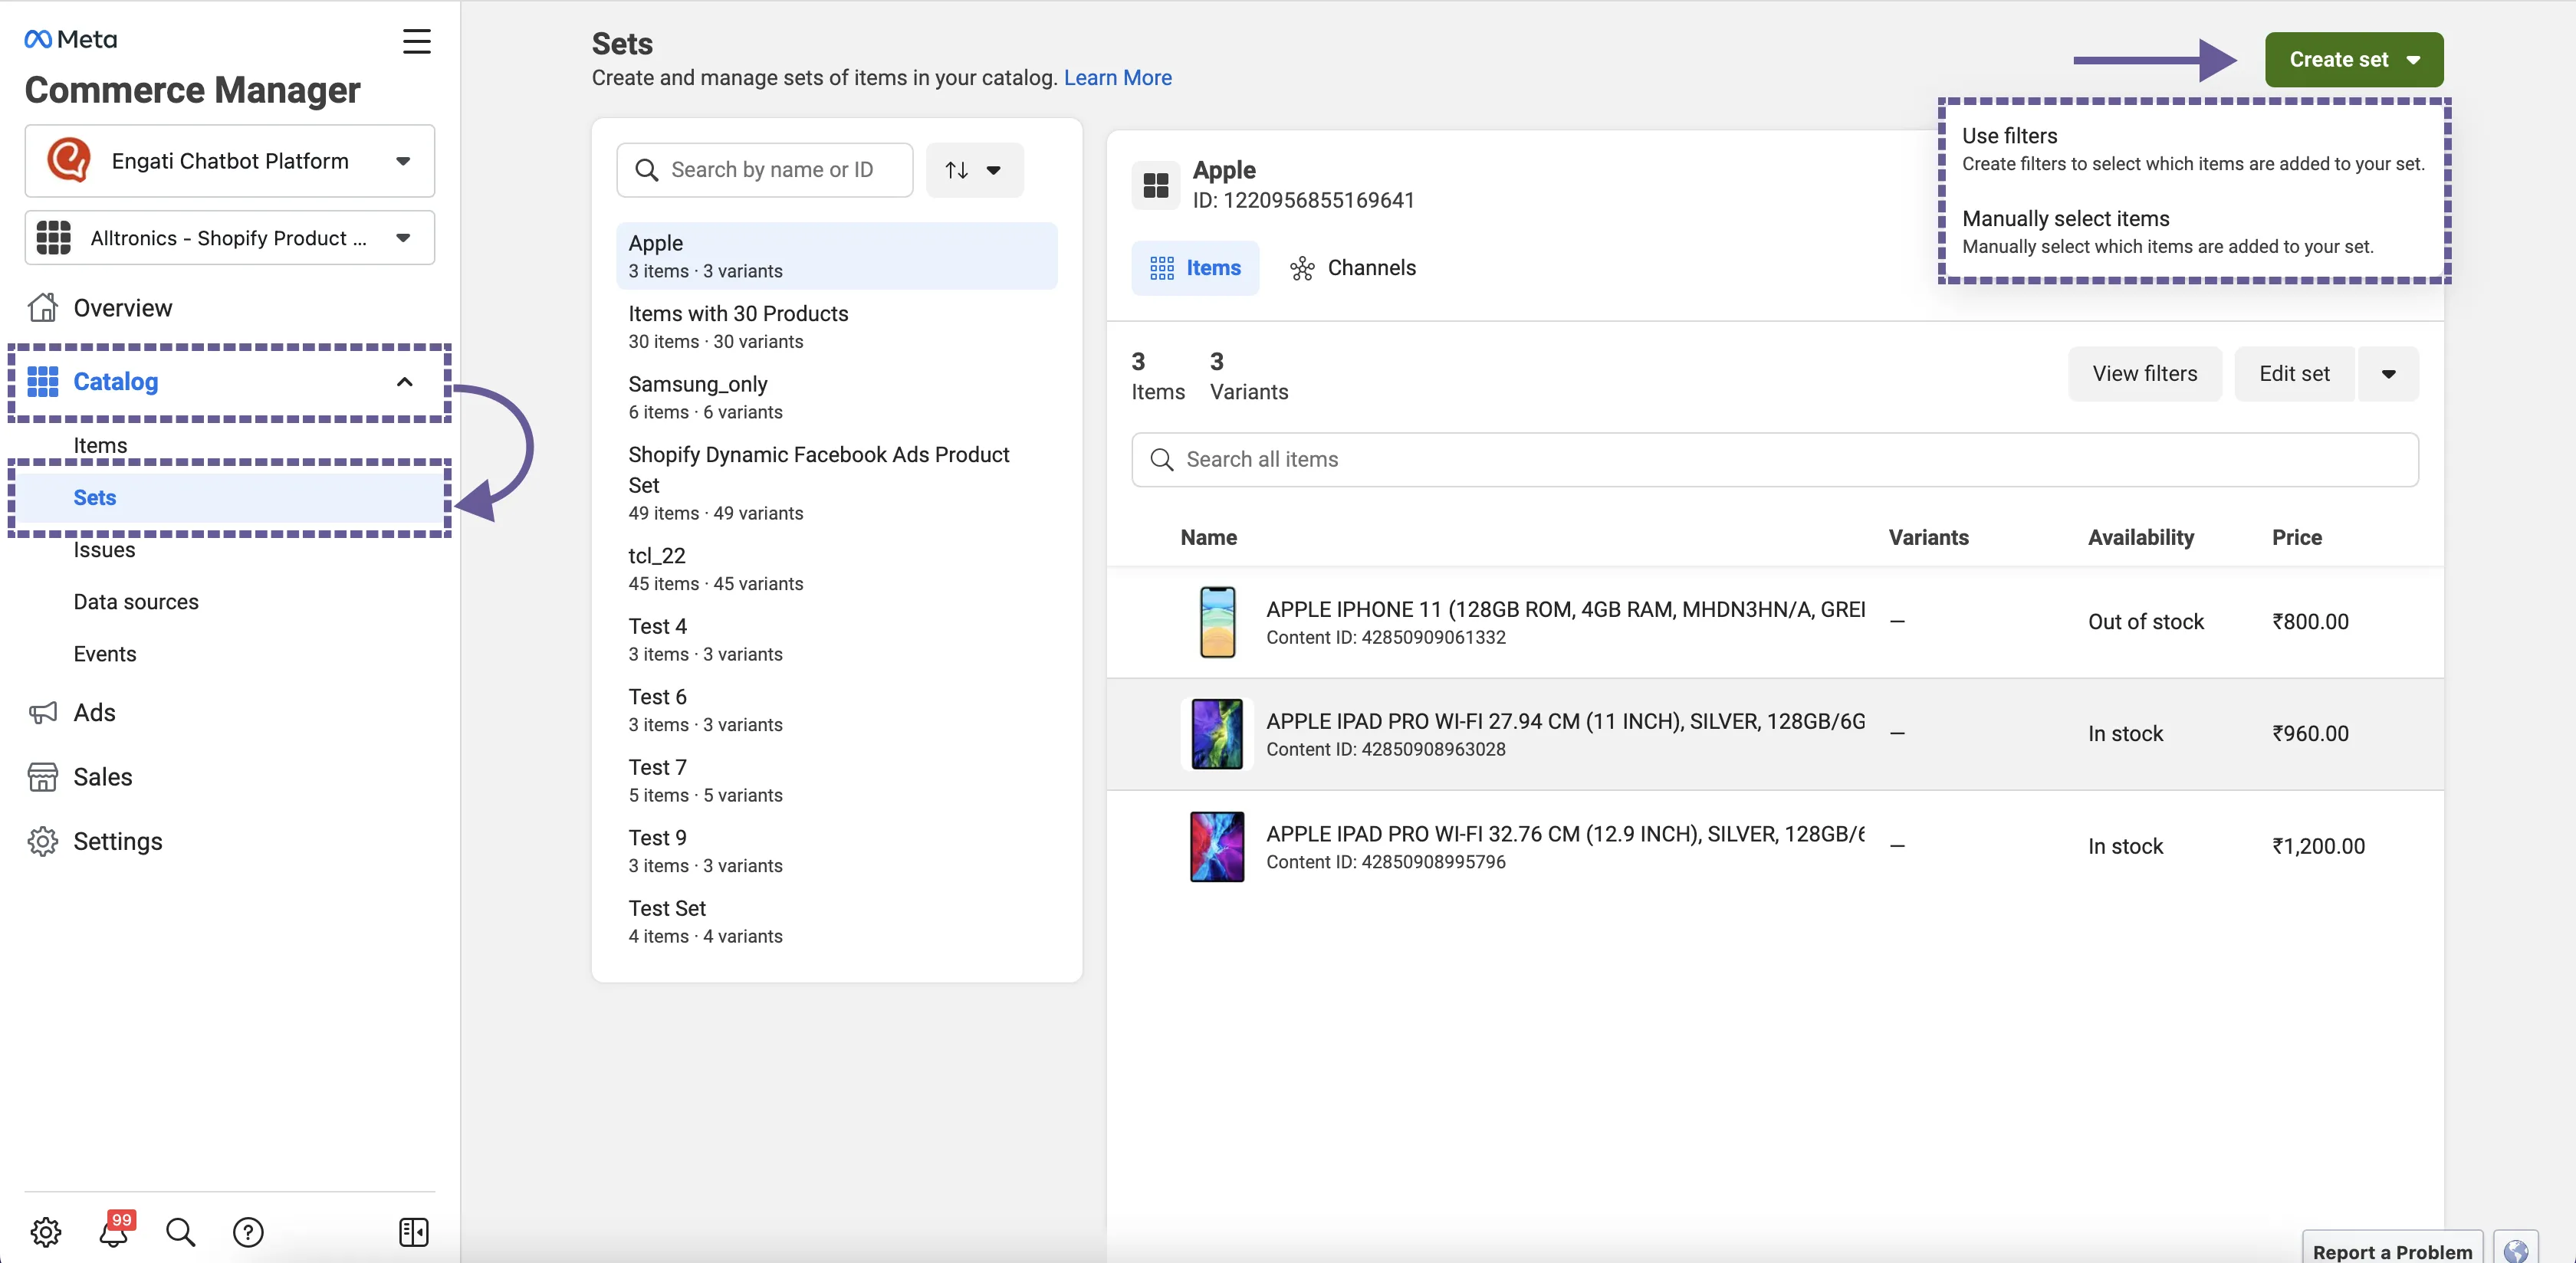The image size is (2576, 1263).
Task: Open the hamburger menu in the sidebar
Action: tap(416, 41)
